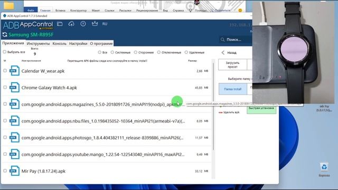Click APK icon of magazines apk row
Viewport: 338px width, 190px height.
click(14, 104)
